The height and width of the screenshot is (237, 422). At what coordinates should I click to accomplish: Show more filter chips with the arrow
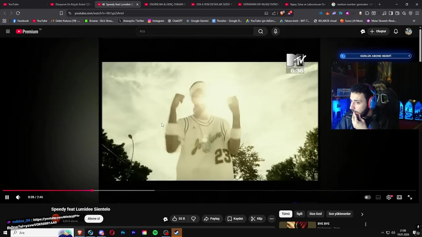[x=362, y=214]
